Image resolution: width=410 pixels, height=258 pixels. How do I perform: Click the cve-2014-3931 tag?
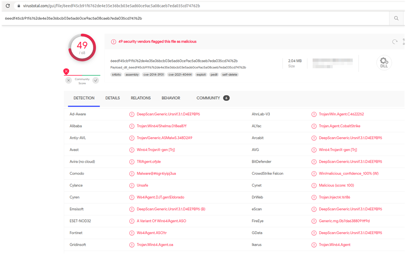(154, 74)
